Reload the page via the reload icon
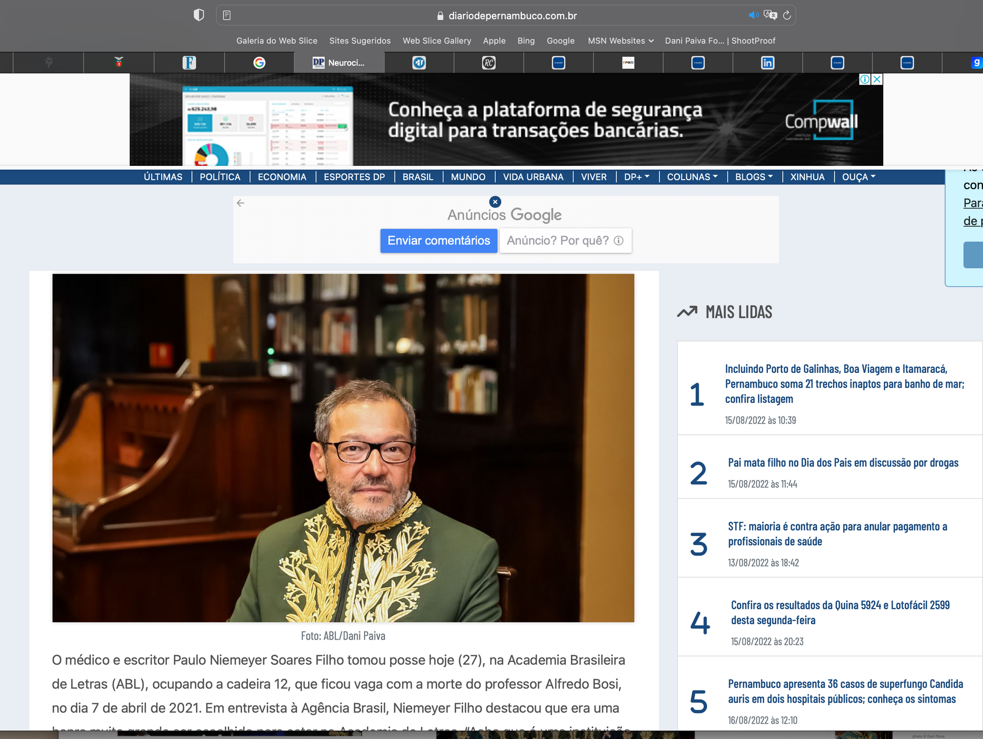Viewport: 983px width, 739px height. 786,15
